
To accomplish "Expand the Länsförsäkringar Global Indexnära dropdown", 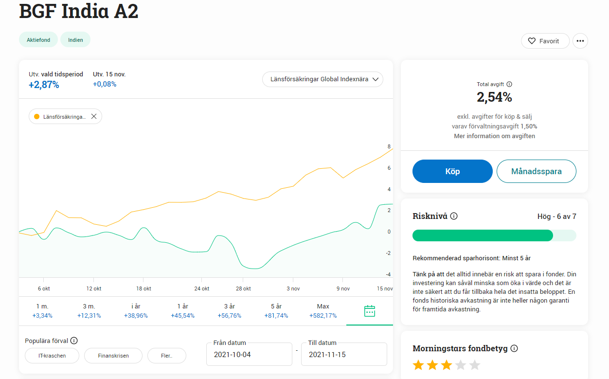I will click(x=322, y=79).
